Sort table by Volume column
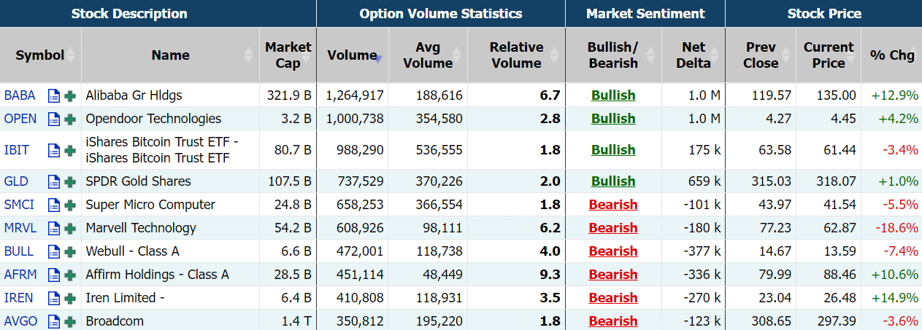This screenshot has height=330, width=922. [x=352, y=55]
